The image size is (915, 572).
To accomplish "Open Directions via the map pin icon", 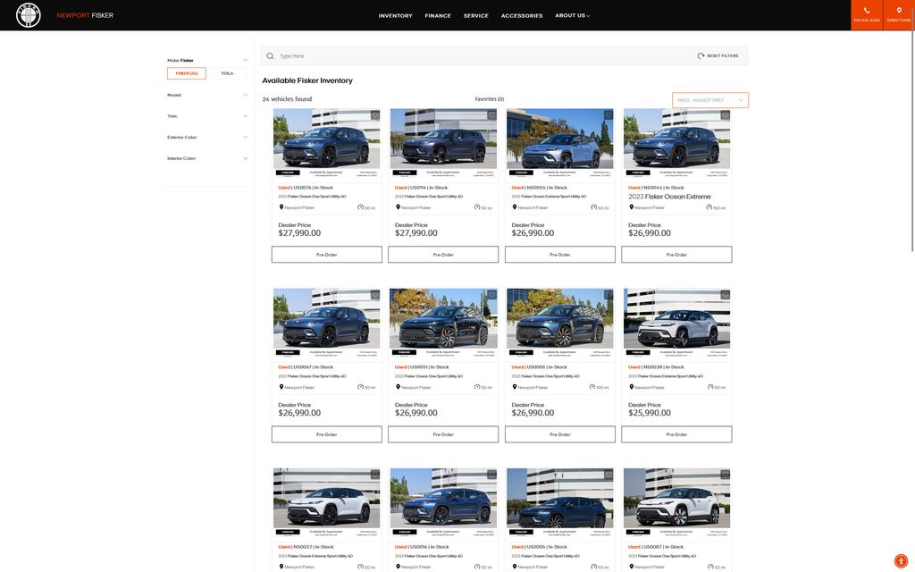I will point(899,11).
